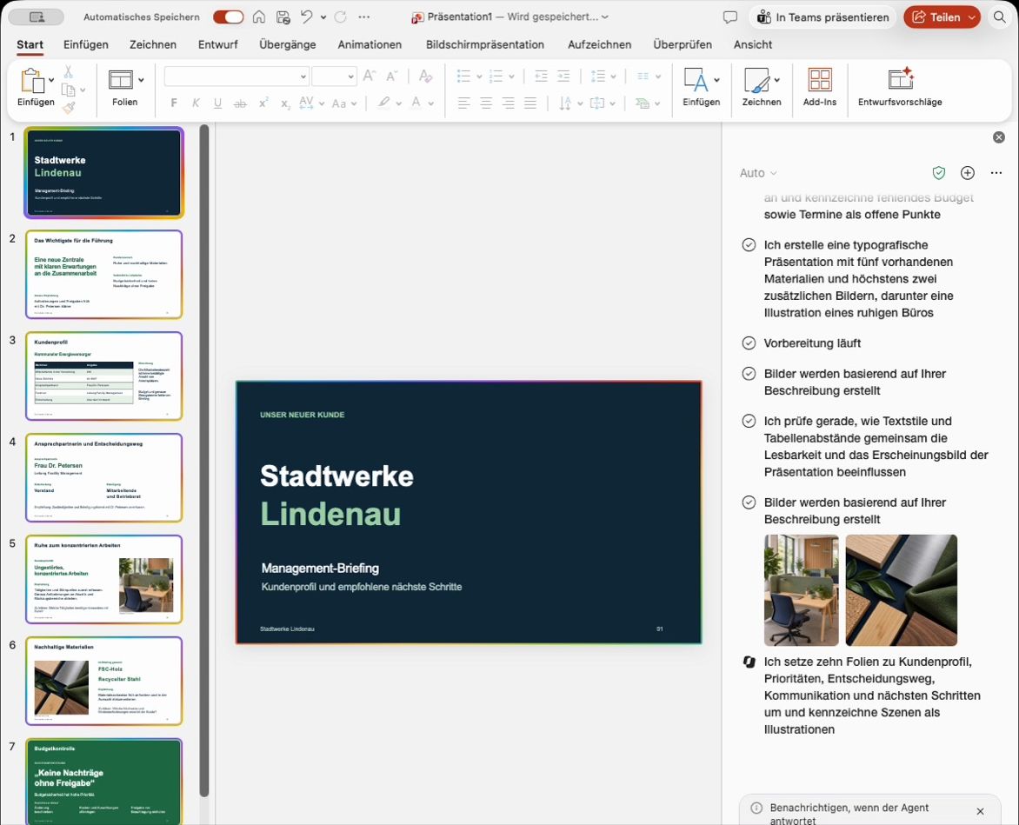Select slide 2 thumbnail Das Wichtigste
This screenshot has height=825, width=1019.
pos(104,274)
